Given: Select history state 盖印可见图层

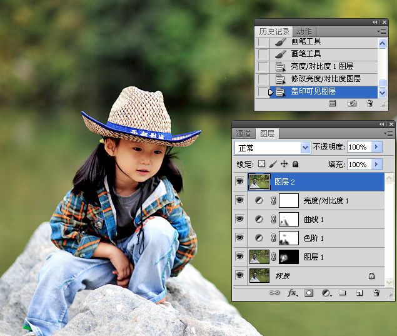Looking at the screenshot, I should 323,92.
